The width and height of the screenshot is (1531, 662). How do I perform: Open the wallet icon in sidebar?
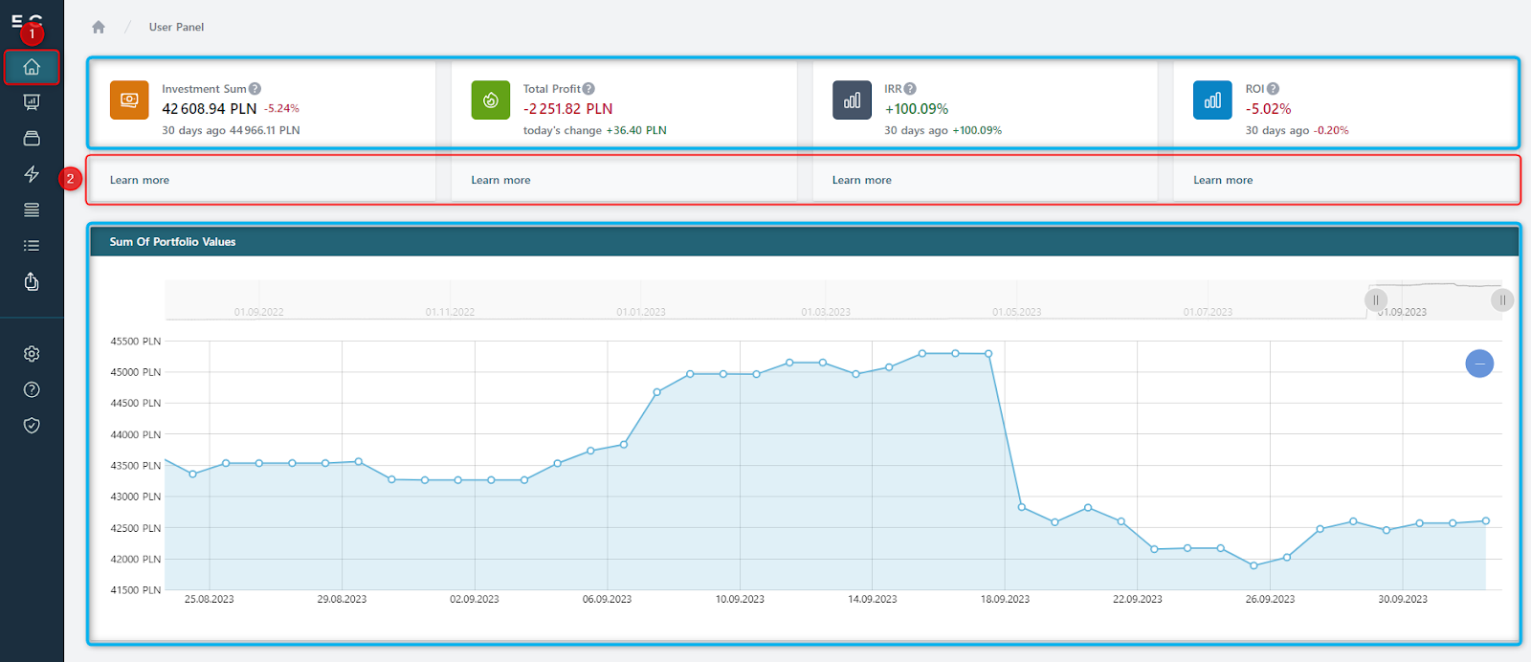pos(32,138)
